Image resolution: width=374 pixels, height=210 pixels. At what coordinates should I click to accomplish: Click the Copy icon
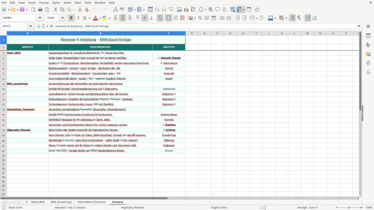(x=62, y=9)
